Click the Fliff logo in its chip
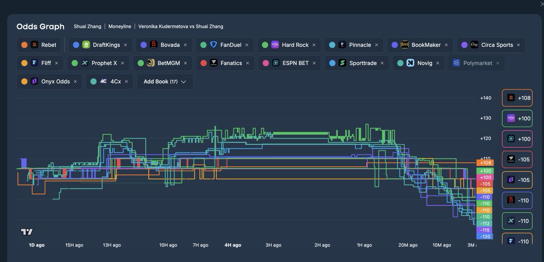The width and height of the screenshot is (544, 262). coord(34,63)
